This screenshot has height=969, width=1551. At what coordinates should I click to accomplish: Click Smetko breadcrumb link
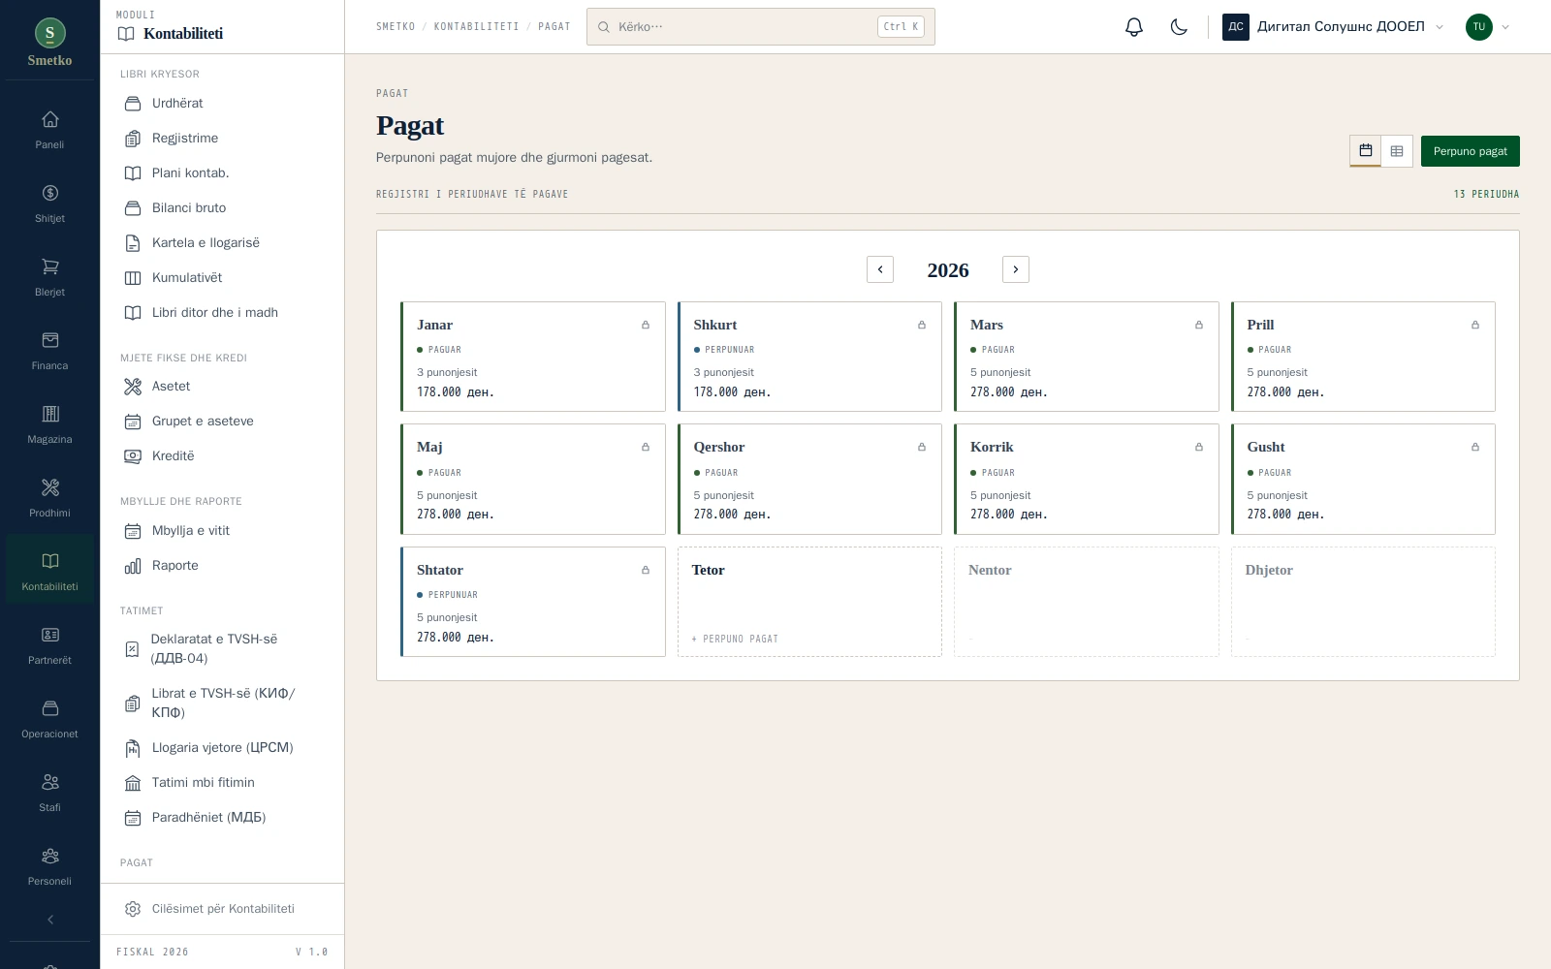396,27
